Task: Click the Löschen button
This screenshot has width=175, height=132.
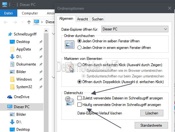Action: click(152, 113)
